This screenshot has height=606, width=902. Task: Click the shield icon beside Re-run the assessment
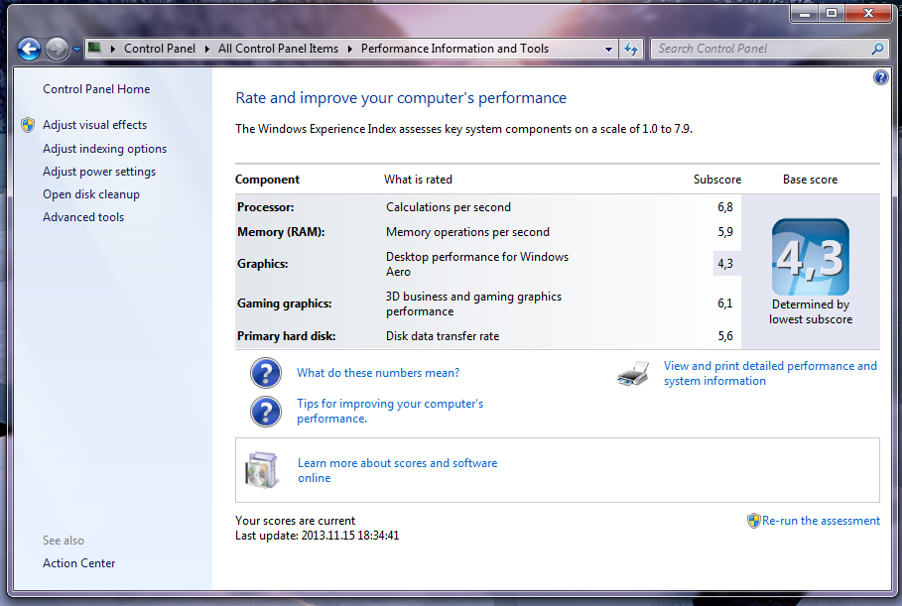click(753, 521)
